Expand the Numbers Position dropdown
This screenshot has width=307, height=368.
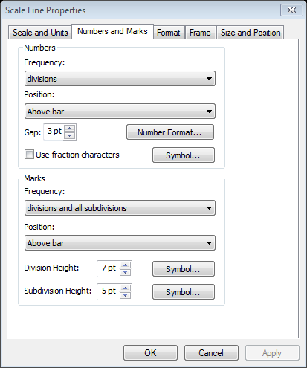[120, 112]
